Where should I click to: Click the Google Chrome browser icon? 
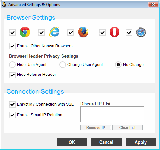(x=25, y=32)
